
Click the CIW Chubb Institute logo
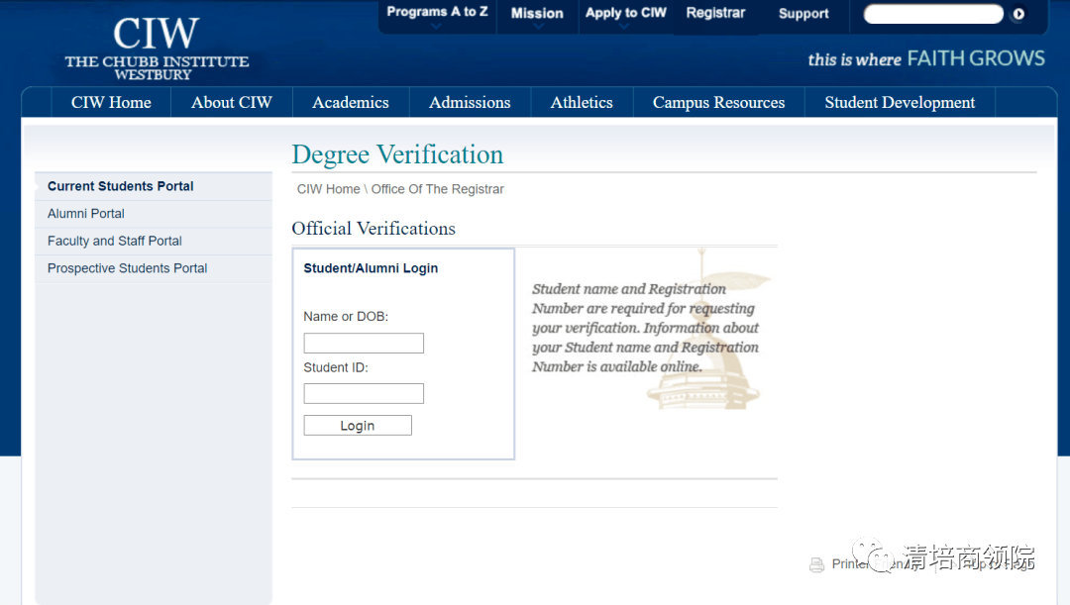click(157, 48)
